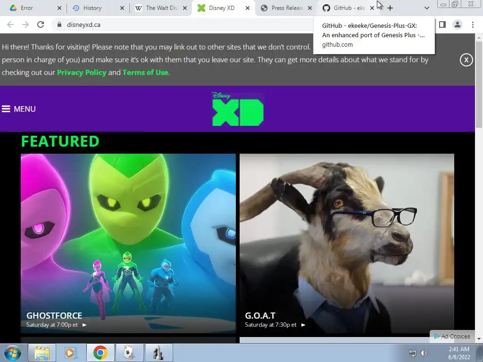Open the G.O.A.T featured thumbnail
This screenshot has width=483, height=362.
(347, 243)
